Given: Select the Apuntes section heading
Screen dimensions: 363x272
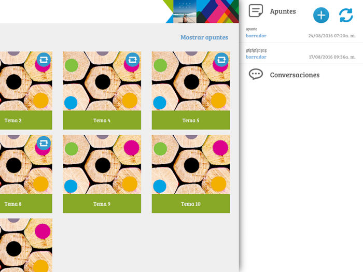Looking at the screenshot, I should point(283,11).
